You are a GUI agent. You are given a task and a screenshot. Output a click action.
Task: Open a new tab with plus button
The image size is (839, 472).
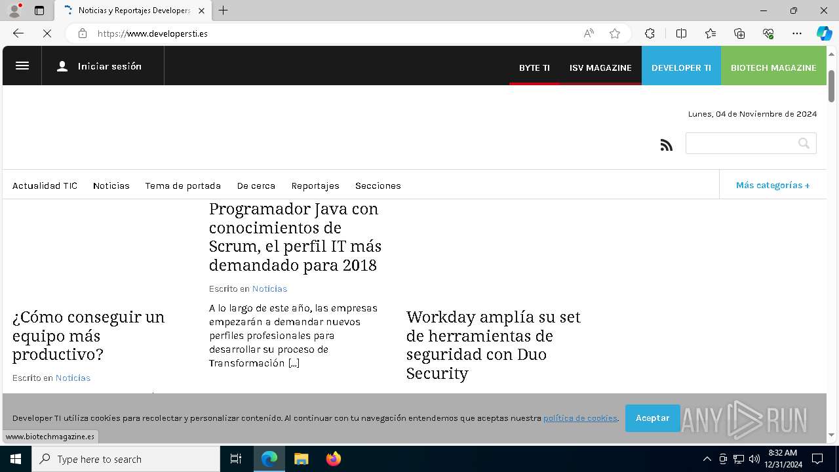(x=224, y=10)
